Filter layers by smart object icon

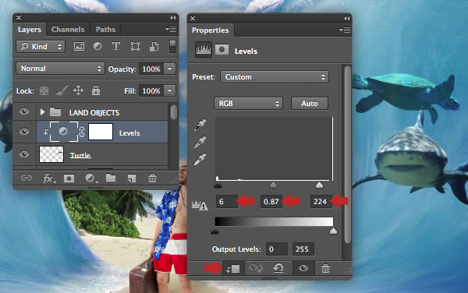(154, 46)
